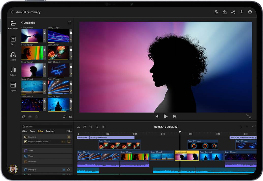Screen dimensions: 263x181
Task: Switch to the Clips tab
Action: [x=25, y=131]
